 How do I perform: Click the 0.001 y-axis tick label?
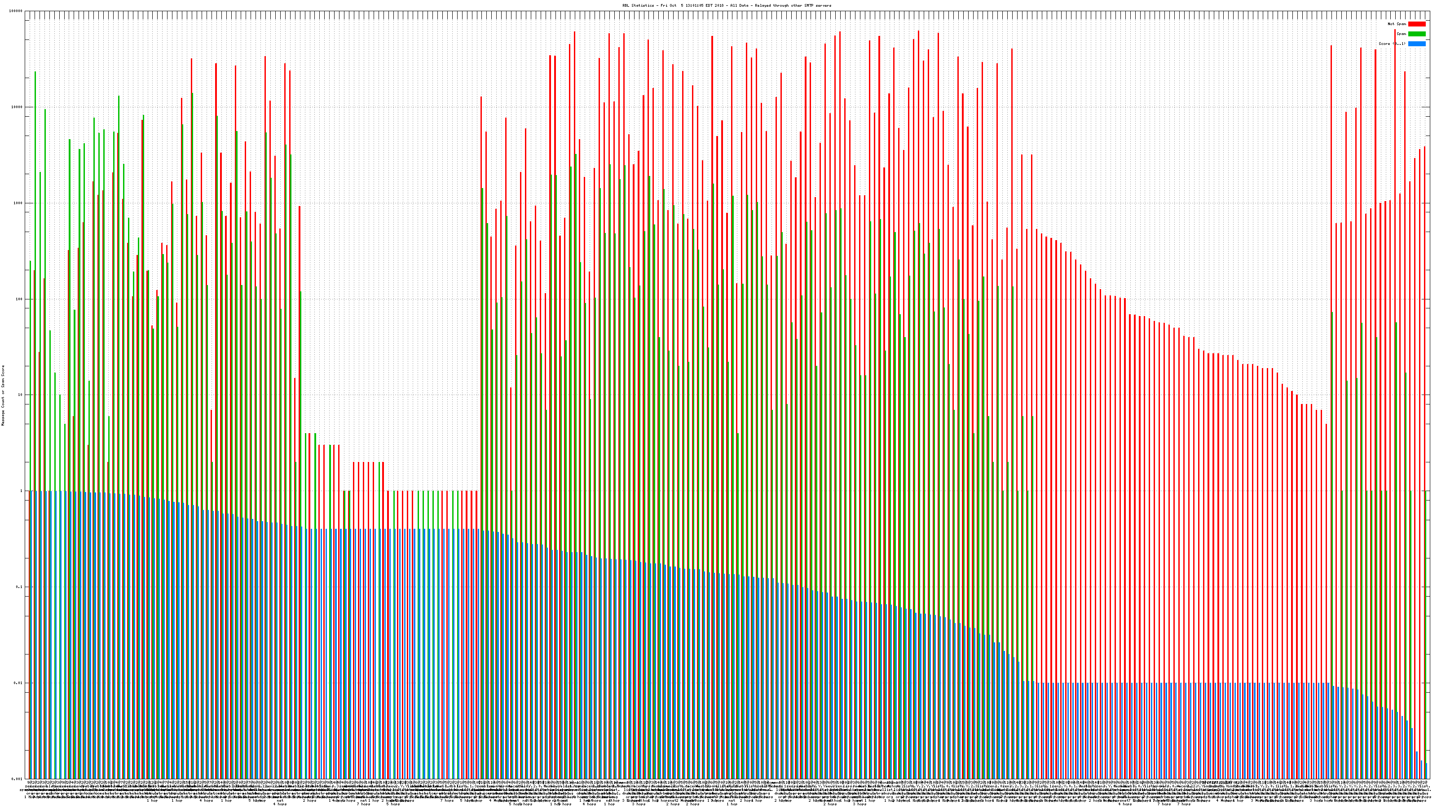[18, 778]
